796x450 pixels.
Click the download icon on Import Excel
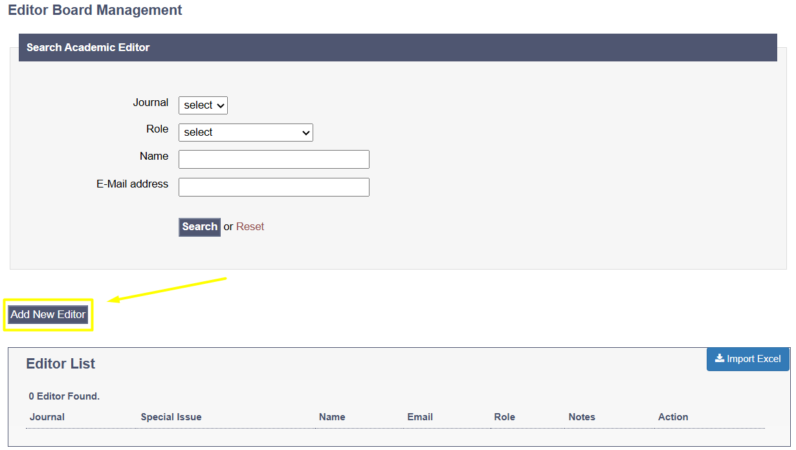click(x=719, y=359)
